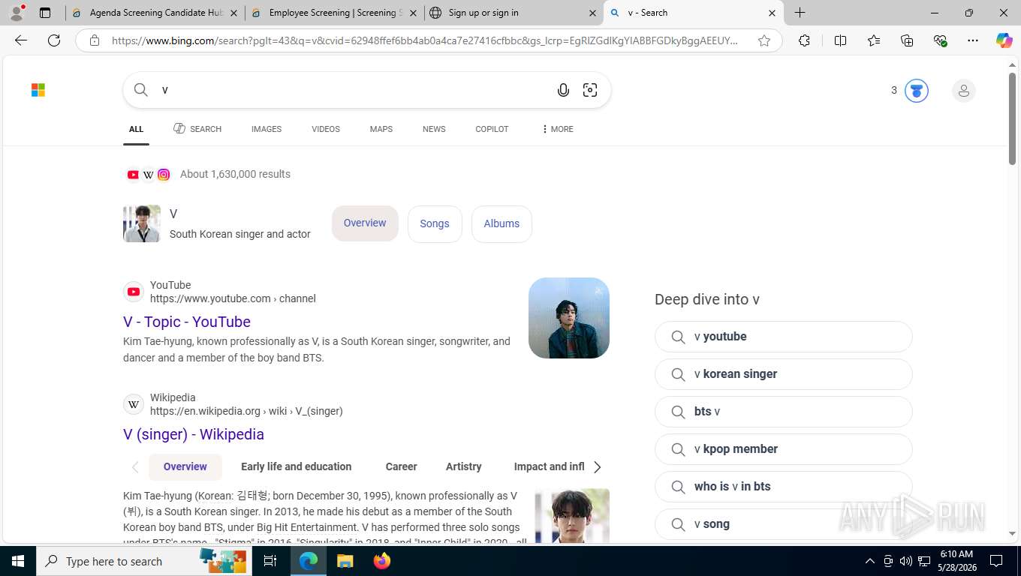Open the Microsoft Rewards medal icon
Viewport: 1021px width, 576px height.
[916, 91]
